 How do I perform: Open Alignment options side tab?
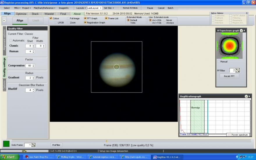pos(4,40)
